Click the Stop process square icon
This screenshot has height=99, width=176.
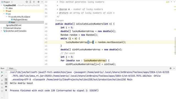pos(2,80)
